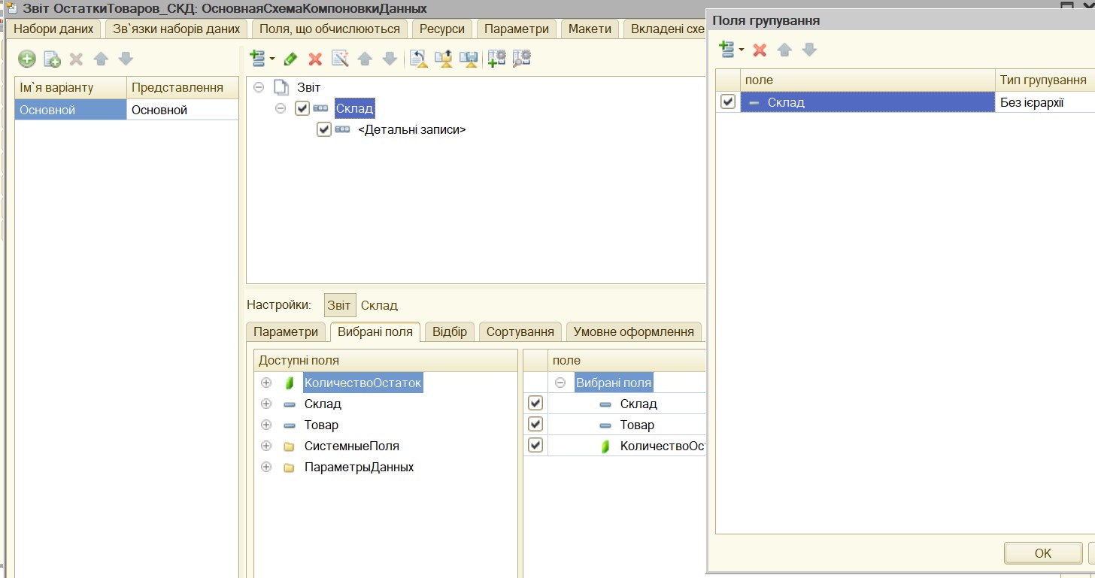Expand Склад in available fields
Screen dimensions: 1095x578
(266, 404)
